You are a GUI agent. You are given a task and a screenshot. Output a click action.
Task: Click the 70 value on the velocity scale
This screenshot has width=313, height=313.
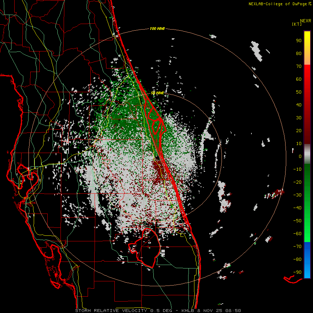pos(299,66)
